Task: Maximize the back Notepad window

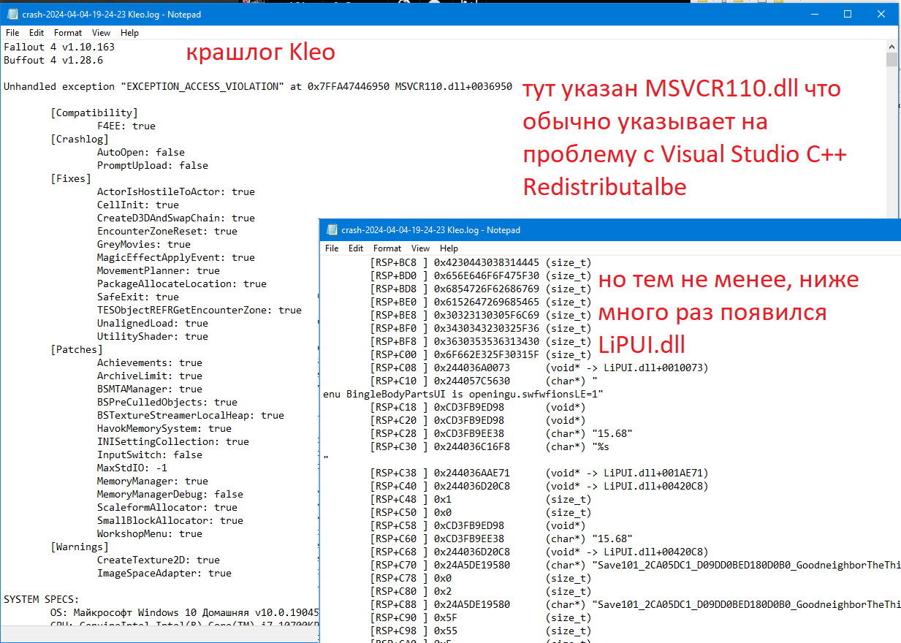Action: point(848,15)
